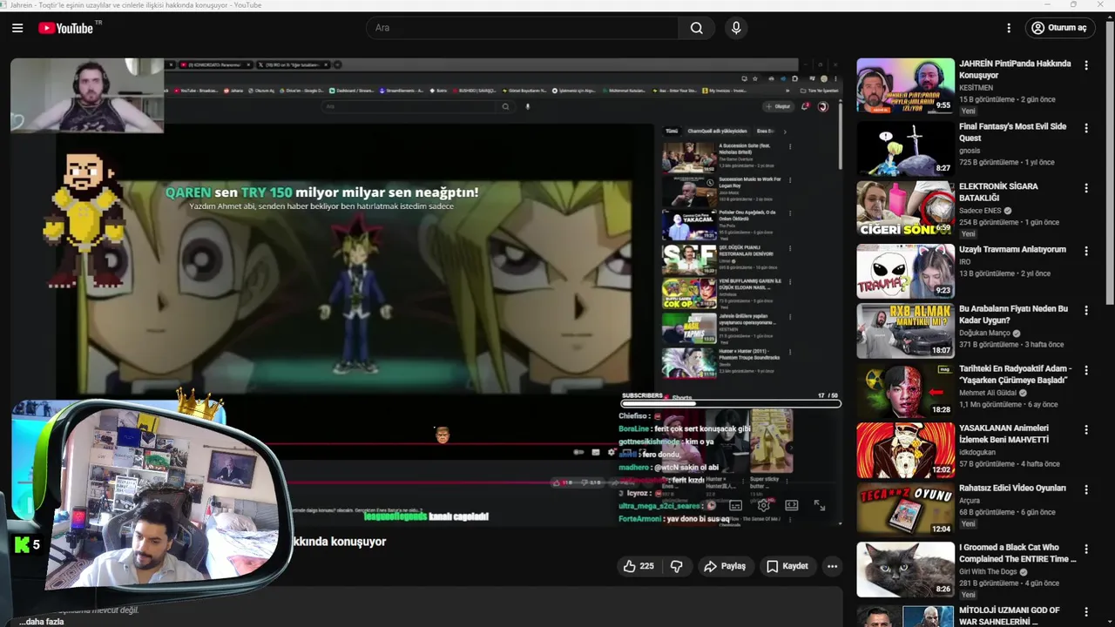This screenshot has width=1115, height=627.
Task: Visit the Arçura channel name
Action: click(970, 501)
